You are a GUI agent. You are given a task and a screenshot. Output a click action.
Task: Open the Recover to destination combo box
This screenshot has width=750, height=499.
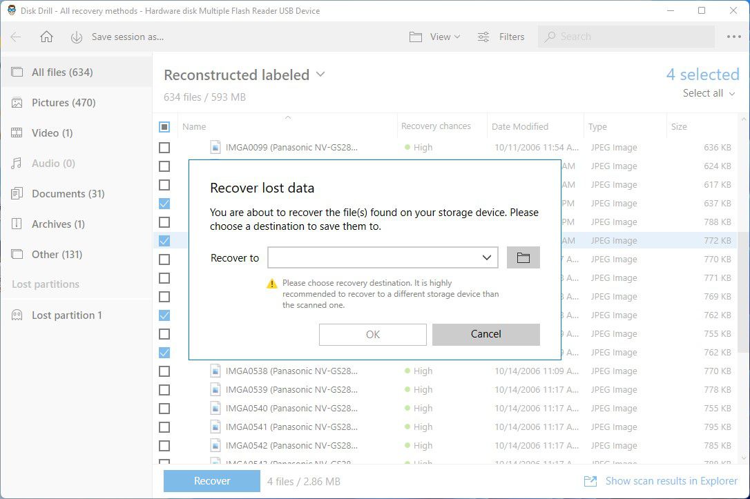tap(383, 257)
